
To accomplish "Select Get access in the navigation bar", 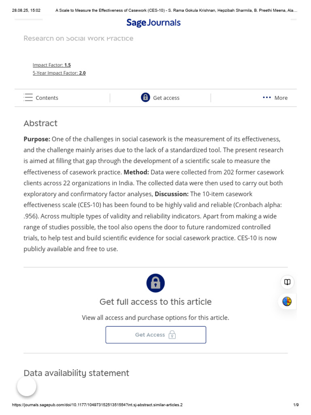I will coord(166,98).
